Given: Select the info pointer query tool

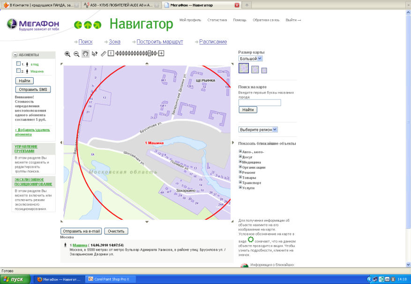Looking at the screenshot, I should pyautogui.click(x=94, y=54).
